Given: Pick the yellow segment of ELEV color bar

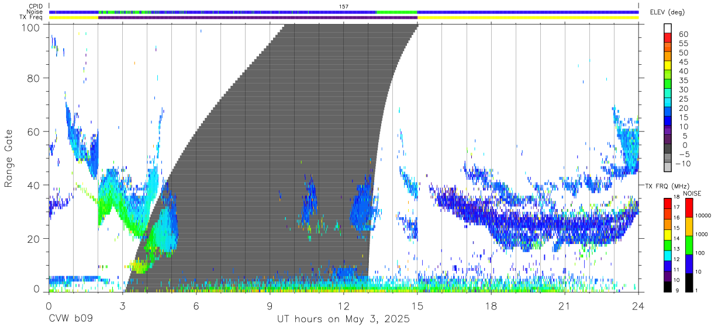Looking at the screenshot, I should click(668, 67).
